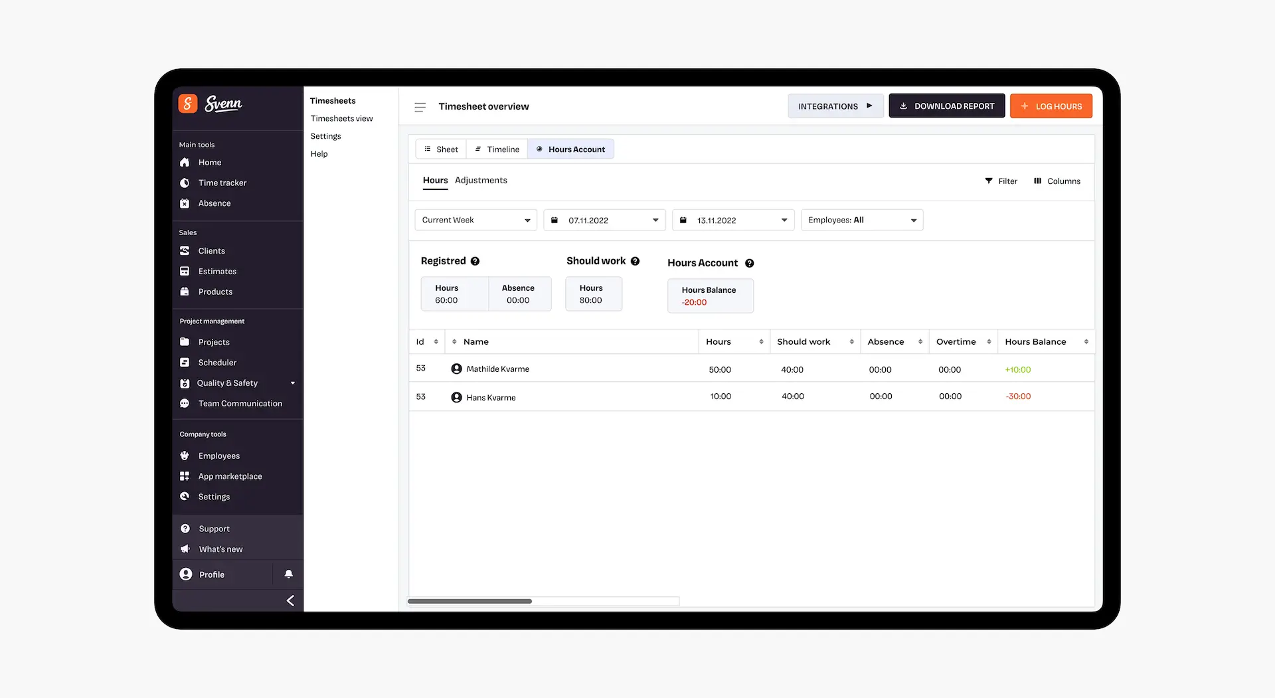Click the Download Report button
This screenshot has width=1275, height=698.
pyautogui.click(x=946, y=106)
